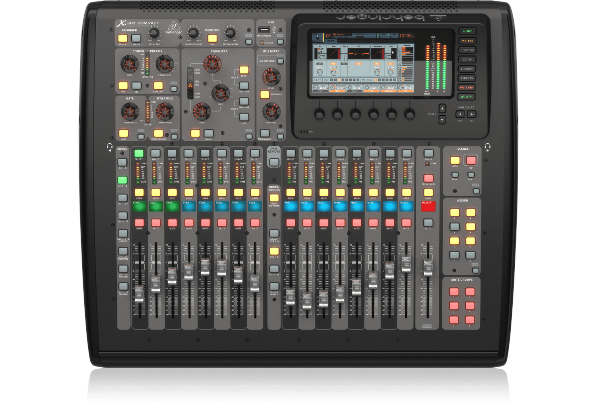Select the EQ High Mid band button

[244, 86]
